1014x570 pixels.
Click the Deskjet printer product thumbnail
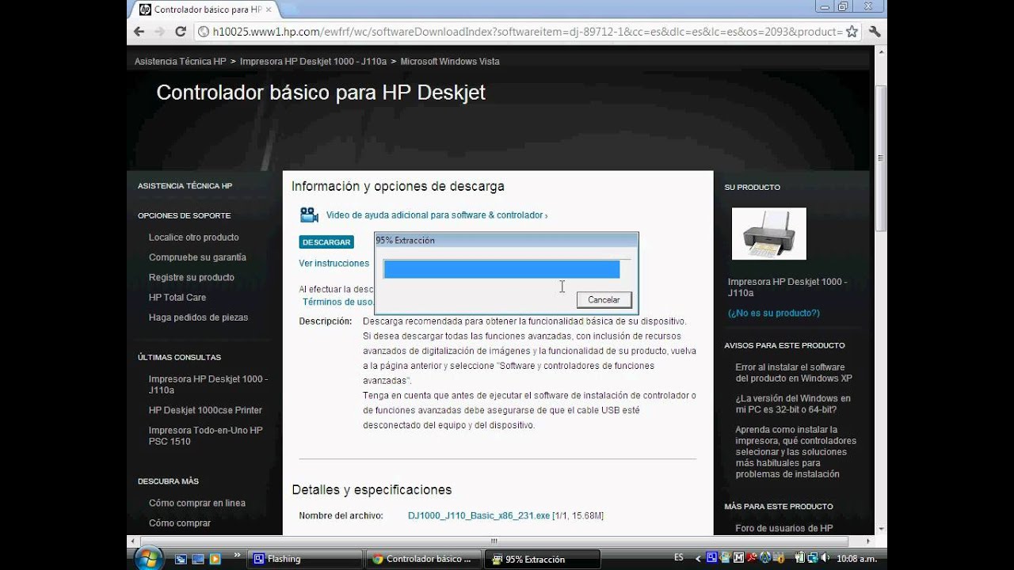tap(768, 234)
